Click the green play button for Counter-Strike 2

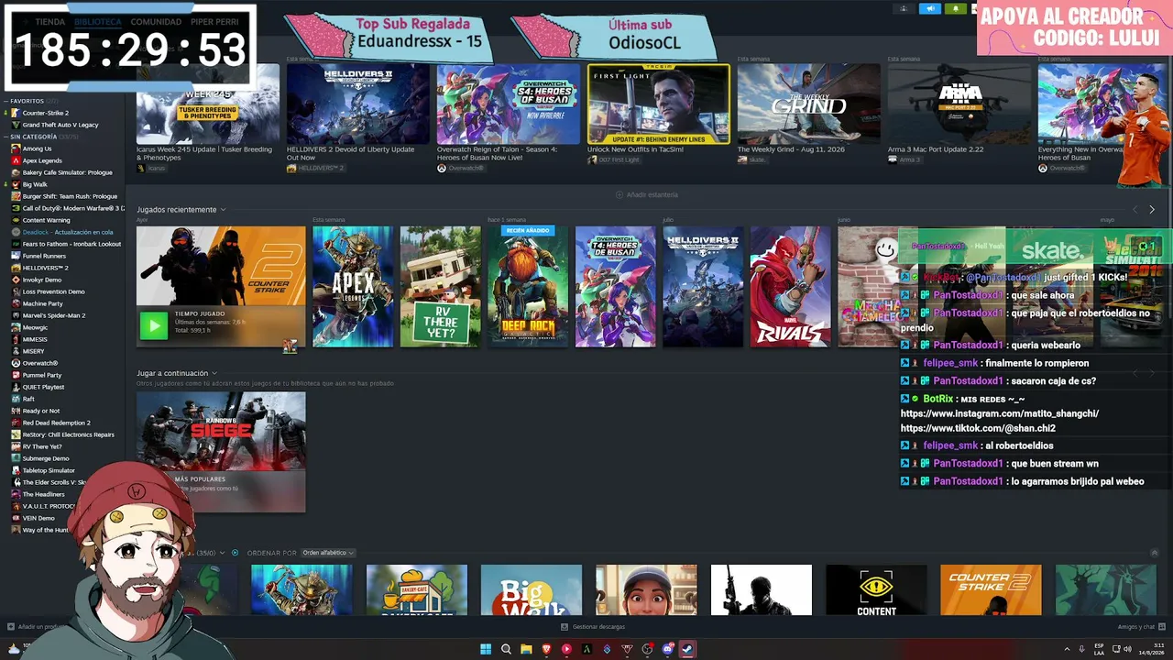154,325
